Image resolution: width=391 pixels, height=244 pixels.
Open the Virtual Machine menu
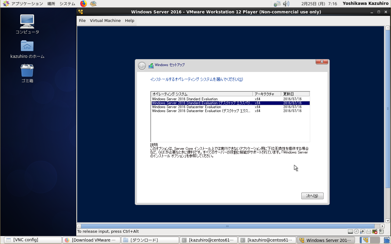point(105,20)
